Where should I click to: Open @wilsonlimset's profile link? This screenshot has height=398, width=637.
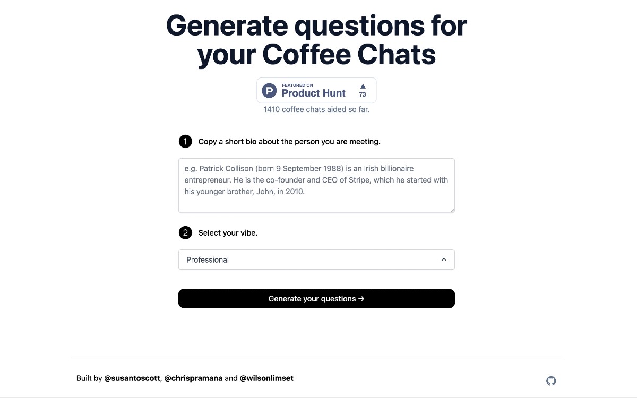tap(266, 378)
